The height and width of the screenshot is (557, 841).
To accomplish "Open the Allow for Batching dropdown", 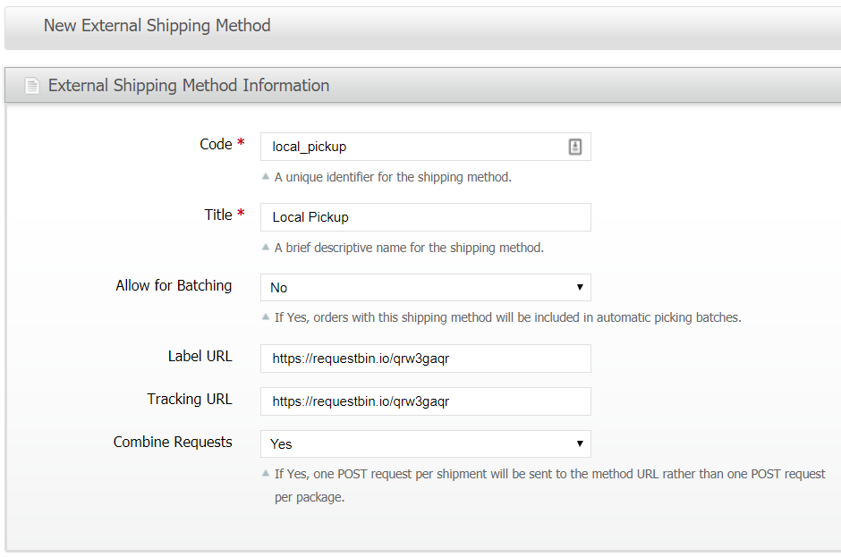I will [426, 287].
